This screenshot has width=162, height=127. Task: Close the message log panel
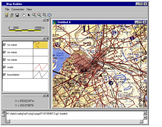tap(4, 112)
